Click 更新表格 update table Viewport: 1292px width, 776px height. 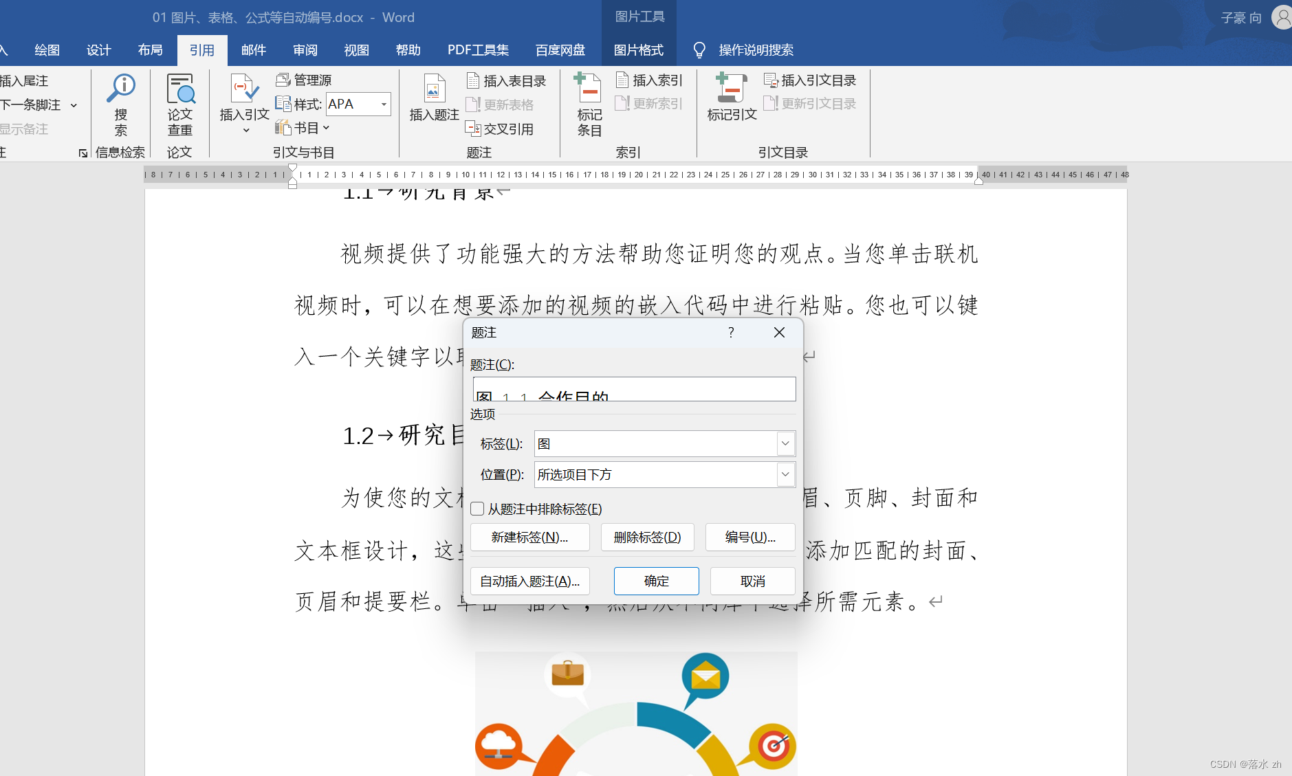500,104
